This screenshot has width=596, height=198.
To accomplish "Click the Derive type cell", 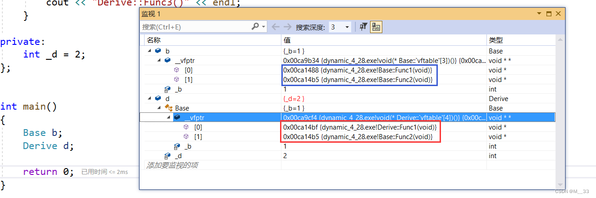I will pos(499,99).
